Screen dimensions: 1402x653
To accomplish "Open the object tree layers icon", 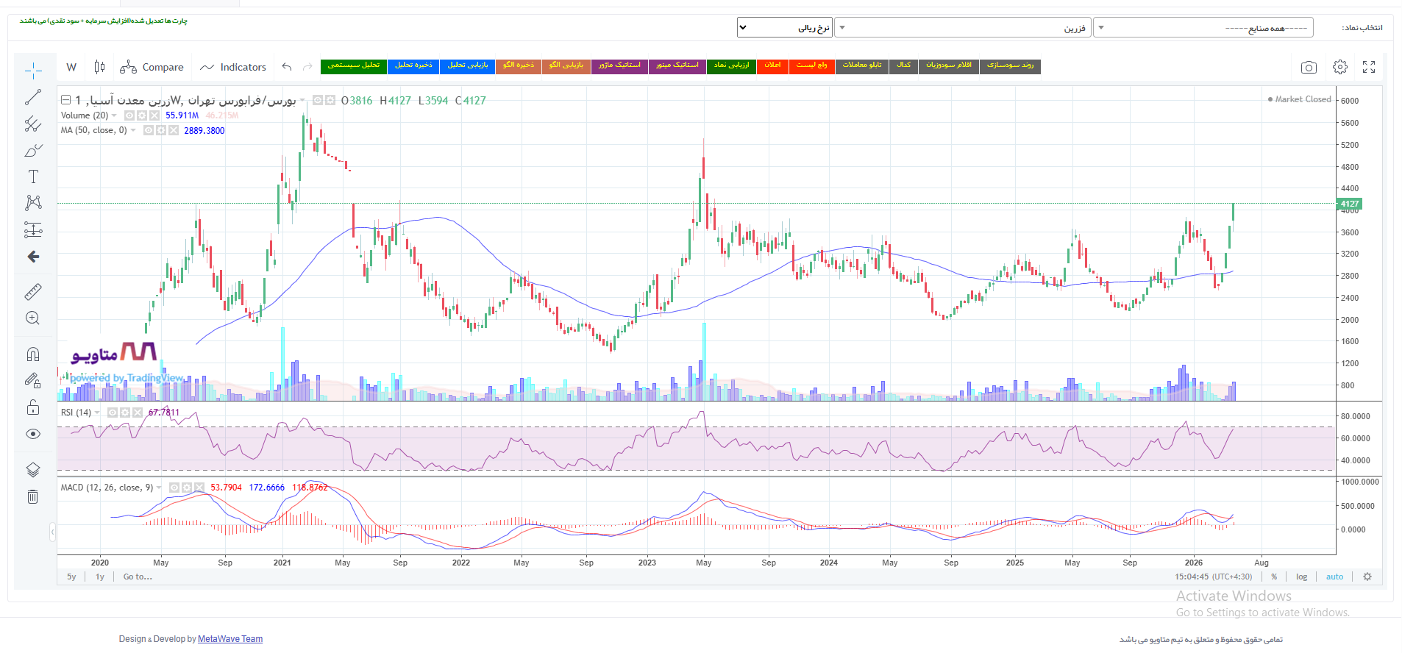I will 33,470.
